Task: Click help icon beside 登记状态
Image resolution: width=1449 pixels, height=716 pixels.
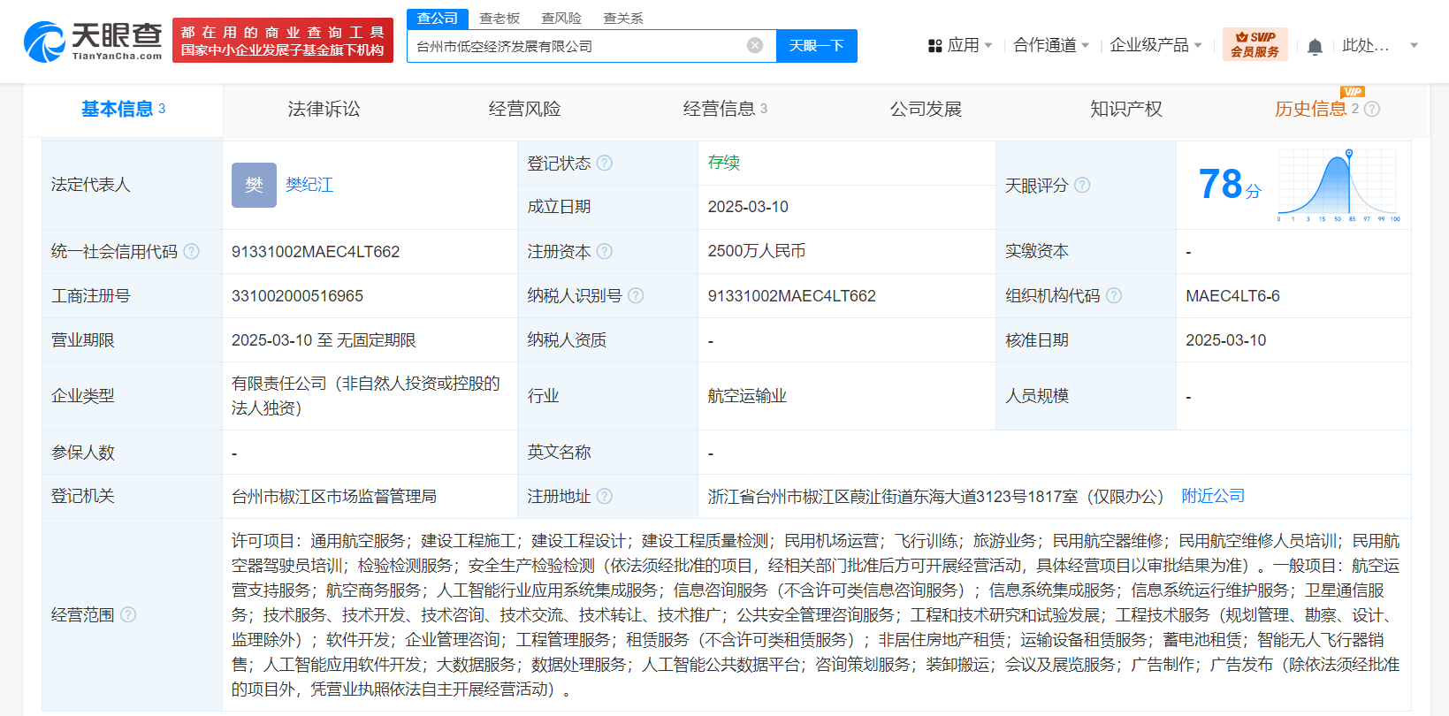Action: click(605, 164)
